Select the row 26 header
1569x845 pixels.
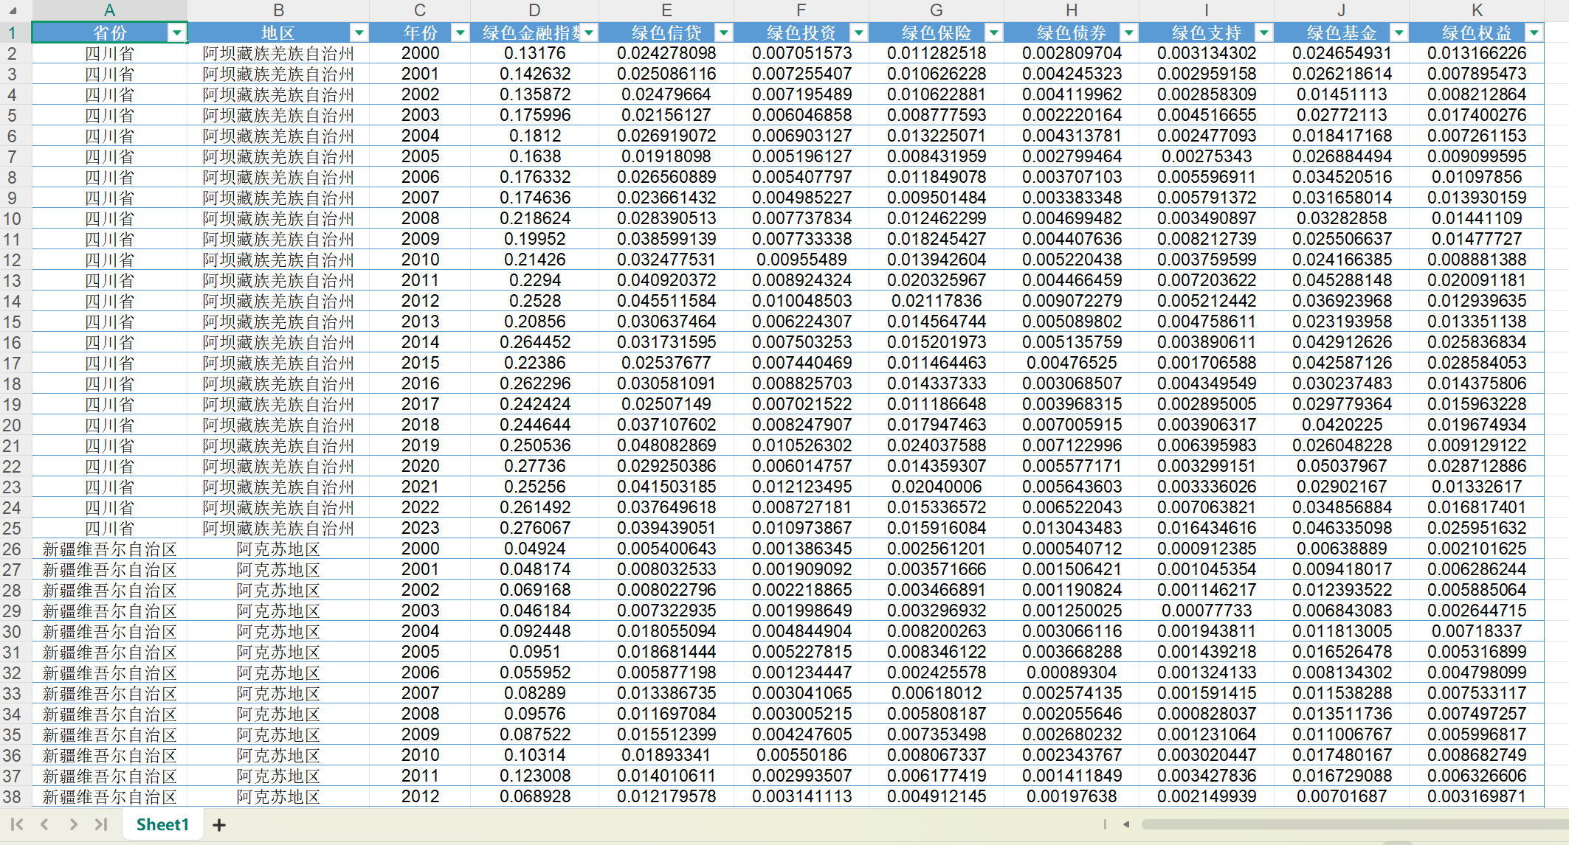click(x=13, y=549)
